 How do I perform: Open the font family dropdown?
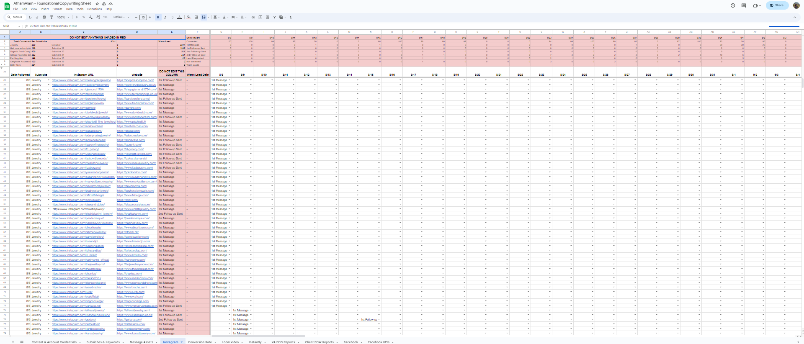[121, 17]
